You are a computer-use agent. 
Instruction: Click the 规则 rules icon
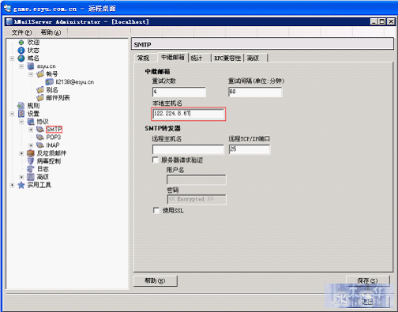click(21, 106)
